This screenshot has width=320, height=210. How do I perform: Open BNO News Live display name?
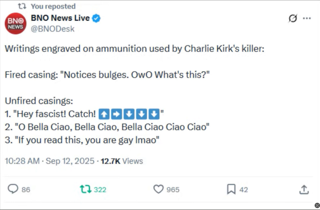tap(60, 18)
